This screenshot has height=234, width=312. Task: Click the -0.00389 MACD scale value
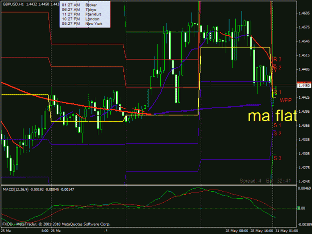[304, 225]
